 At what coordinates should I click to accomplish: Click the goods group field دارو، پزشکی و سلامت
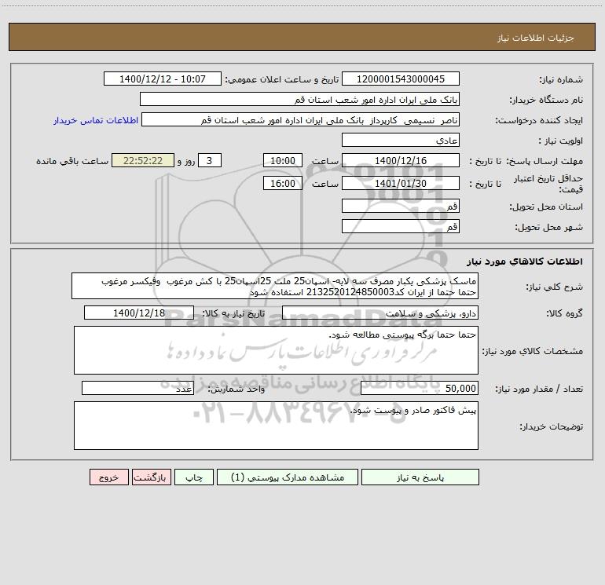pyautogui.click(x=380, y=313)
